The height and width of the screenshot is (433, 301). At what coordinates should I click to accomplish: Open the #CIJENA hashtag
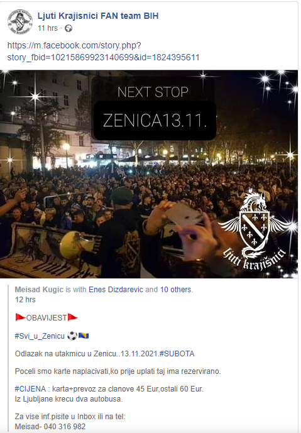(30, 389)
